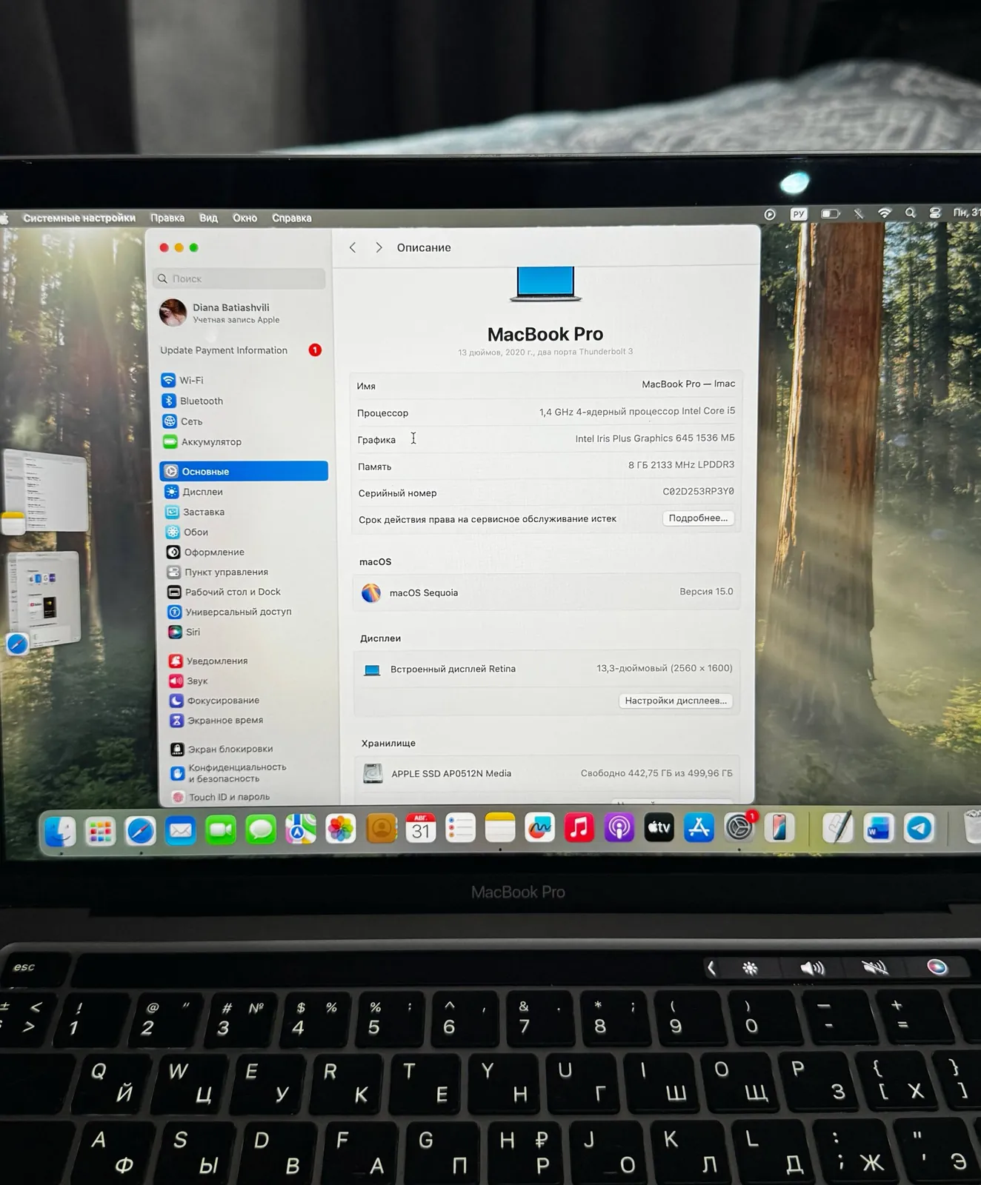This screenshot has height=1185, width=981.
Task: Open Safari from the Dock
Action: pos(140,831)
